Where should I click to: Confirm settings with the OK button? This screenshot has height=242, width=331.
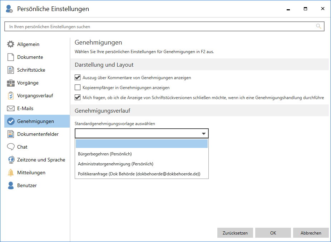pyautogui.click(x=273, y=233)
